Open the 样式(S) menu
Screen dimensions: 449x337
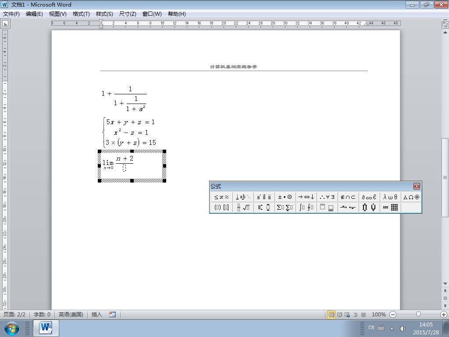pyautogui.click(x=104, y=14)
